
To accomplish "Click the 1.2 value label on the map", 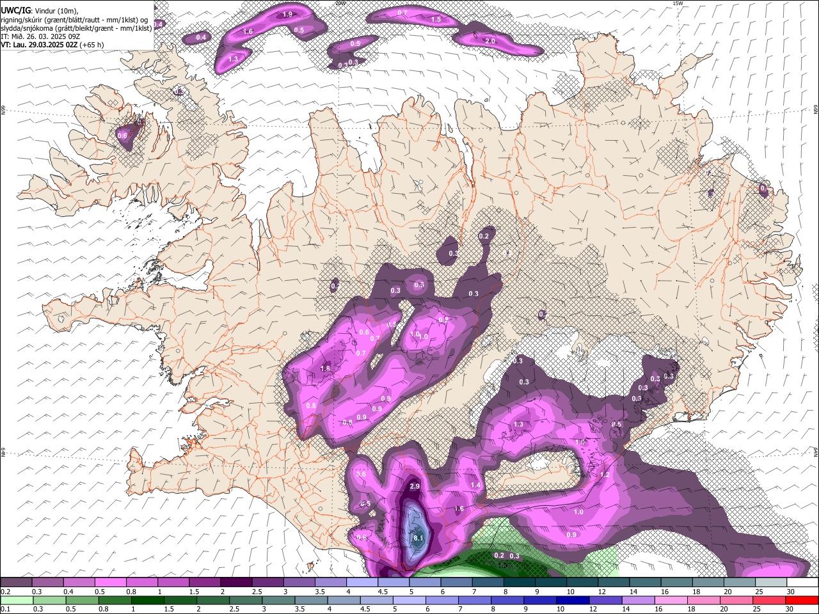I will point(605,475).
